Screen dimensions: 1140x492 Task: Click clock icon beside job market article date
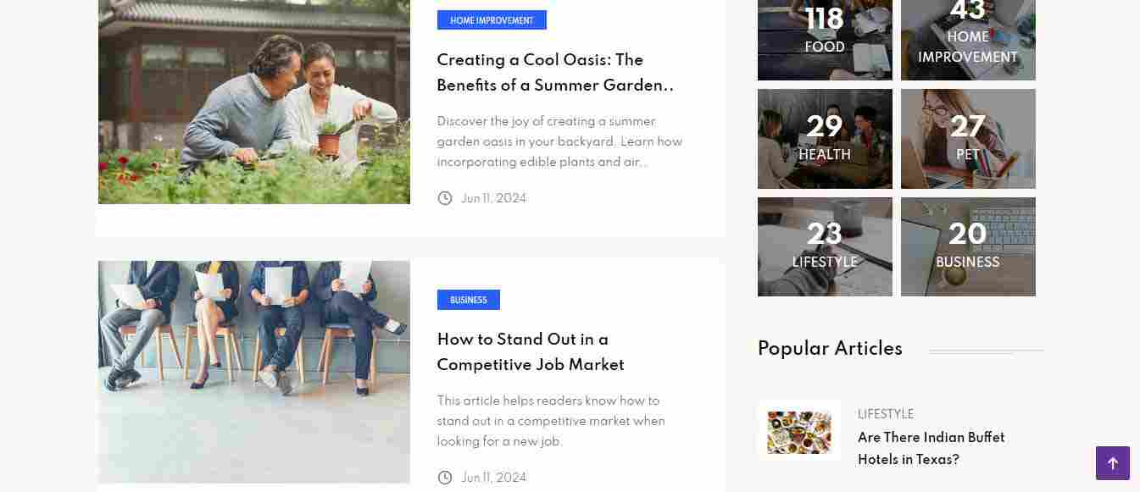point(445,478)
